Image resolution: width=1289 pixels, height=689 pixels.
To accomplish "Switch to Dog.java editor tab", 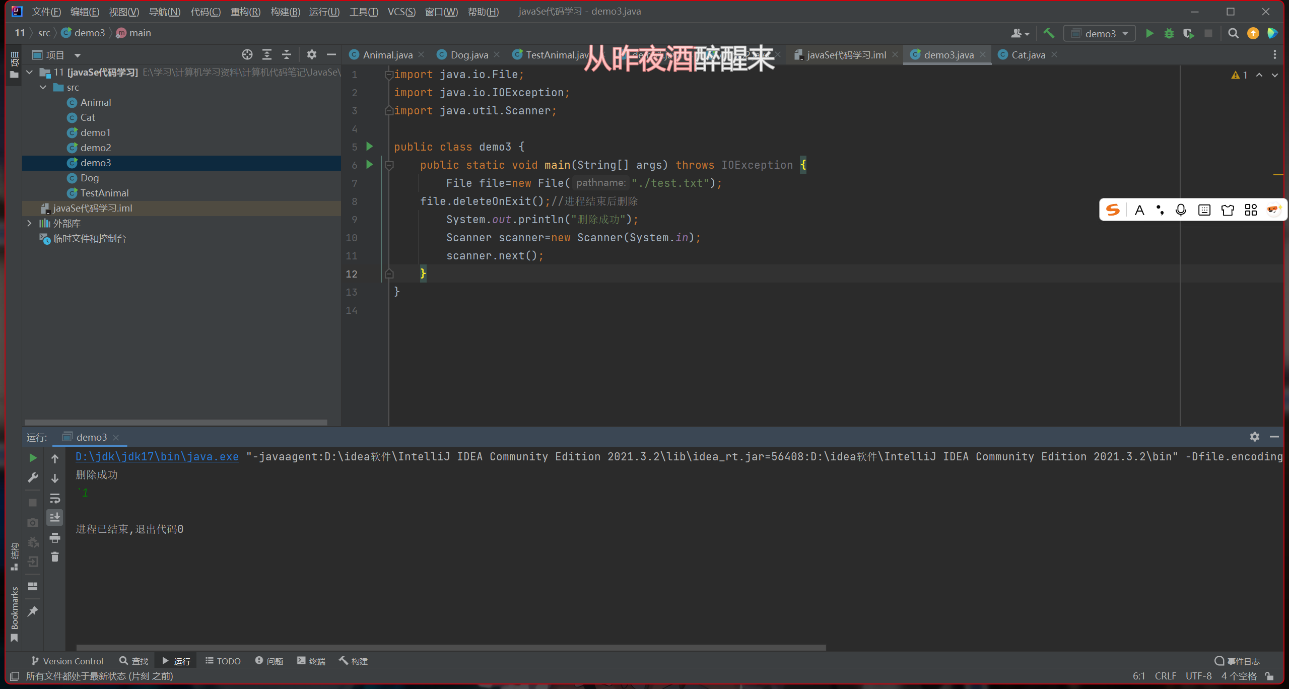I will click(x=469, y=55).
